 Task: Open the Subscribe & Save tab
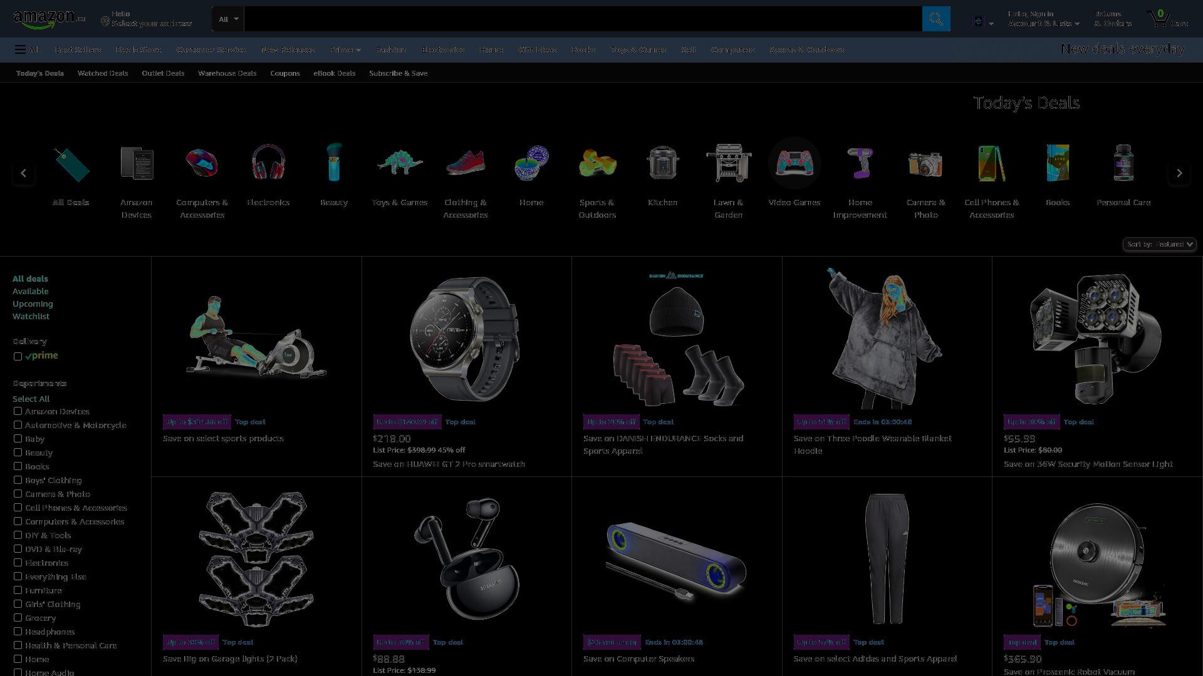tap(398, 73)
